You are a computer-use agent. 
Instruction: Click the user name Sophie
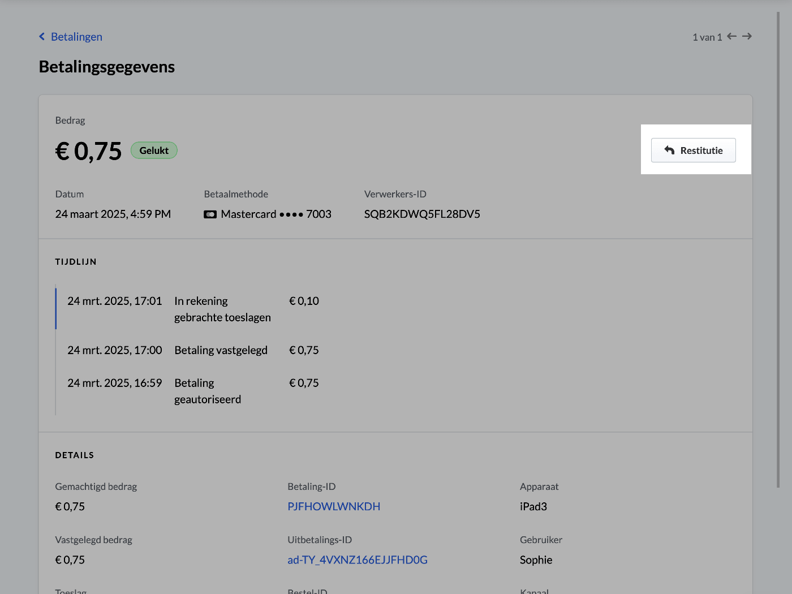point(536,559)
